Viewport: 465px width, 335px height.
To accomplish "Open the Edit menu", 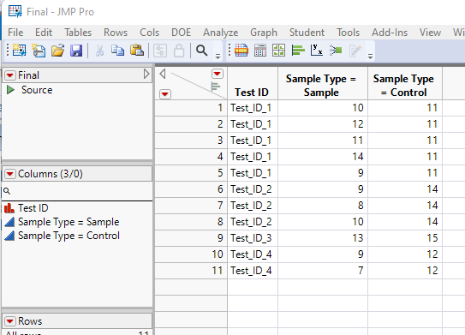I will tap(44, 33).
